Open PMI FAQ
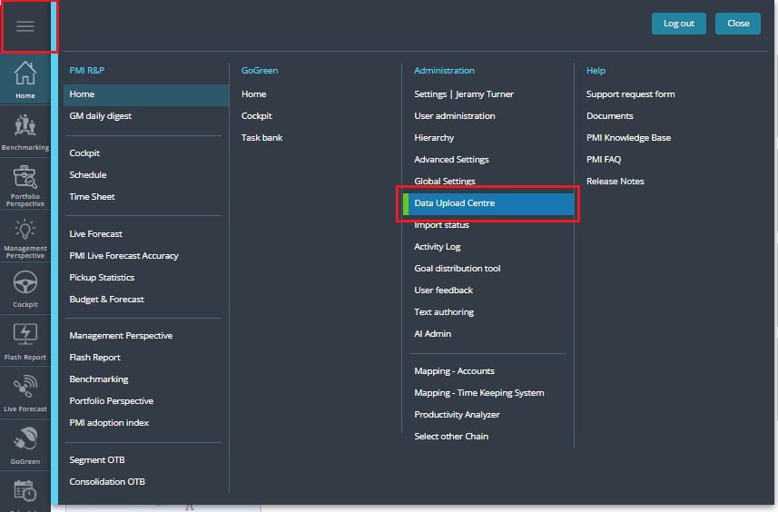The image size is (778, 512). (x=604, y=160)
